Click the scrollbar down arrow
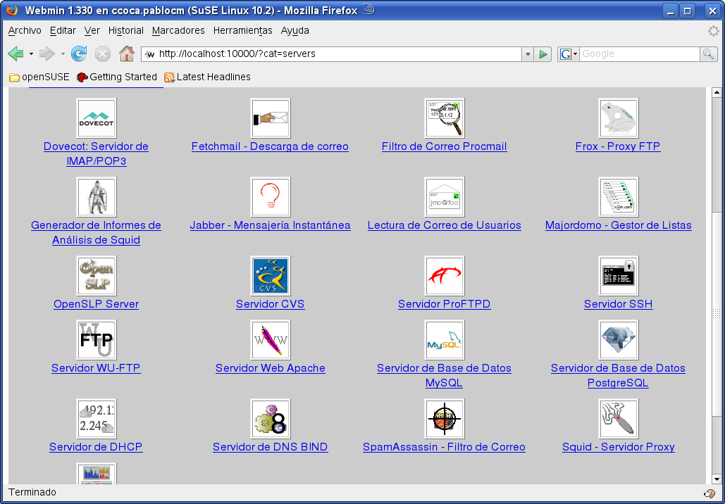725x504 pixels. click(717, 480)
